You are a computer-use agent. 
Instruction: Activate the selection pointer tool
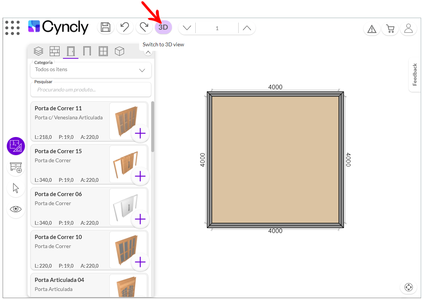(x=16, y=188)
